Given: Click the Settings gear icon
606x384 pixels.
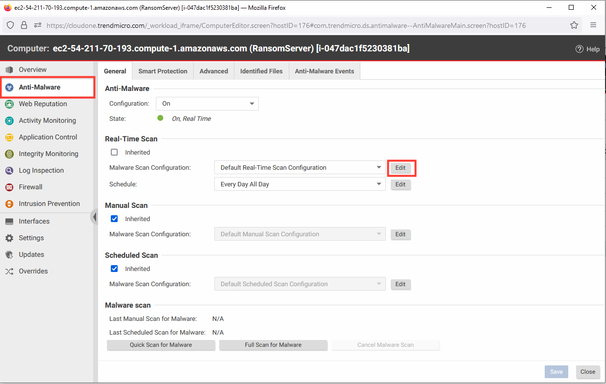Looking at the screenshot, I should coord(9,238).
